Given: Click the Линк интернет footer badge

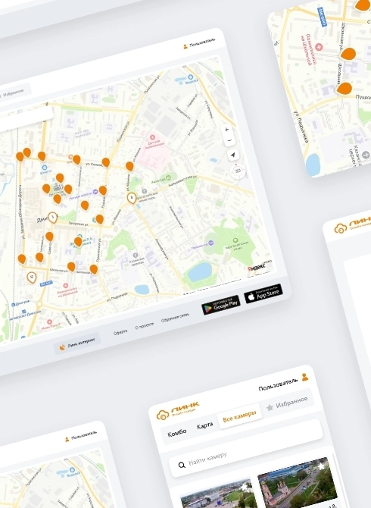Looking at the screenshot, I should [77, 343].
